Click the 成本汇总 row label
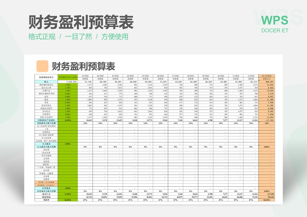The image size is (307, 217). pos(46,194)
